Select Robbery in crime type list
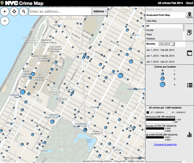This screenshot has width=194, height=163. click(x=151, y=39)
